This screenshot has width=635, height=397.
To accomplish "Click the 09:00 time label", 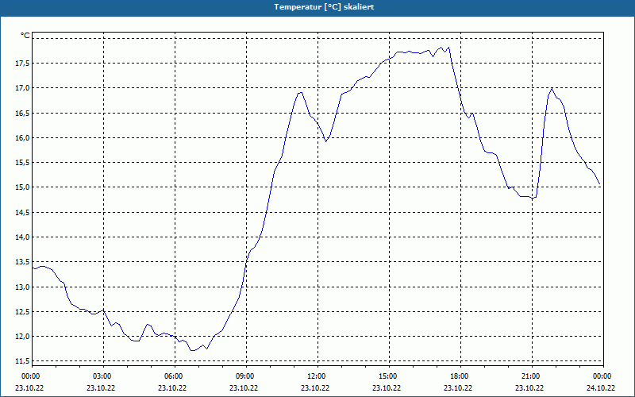I will (x=244, y=376).
